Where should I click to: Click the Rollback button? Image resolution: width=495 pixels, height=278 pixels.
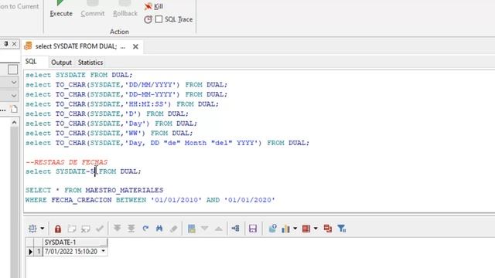pos(125,8)
